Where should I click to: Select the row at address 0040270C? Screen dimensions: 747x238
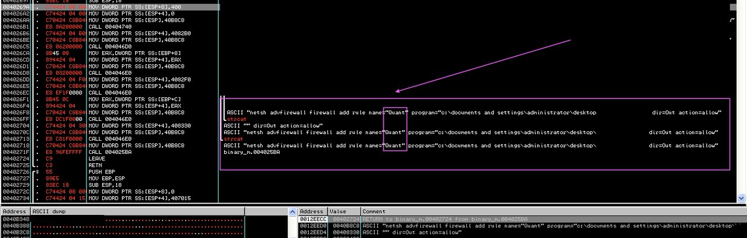coord(110,131)
